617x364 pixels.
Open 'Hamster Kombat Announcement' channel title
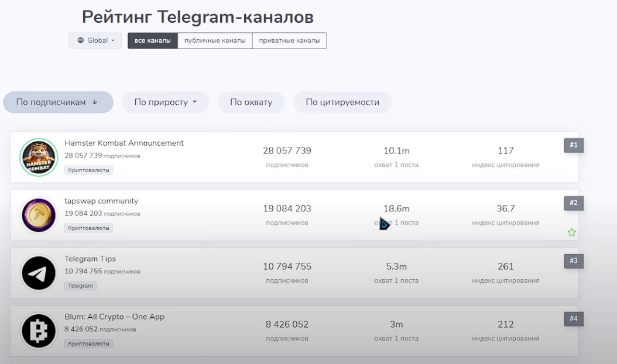[124, 143]
